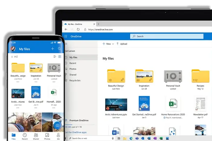Select Shared tab in phone bottom bar

[x=36, y=136]
